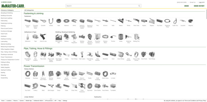Choose the Sprockets icon

pos(90,86)
